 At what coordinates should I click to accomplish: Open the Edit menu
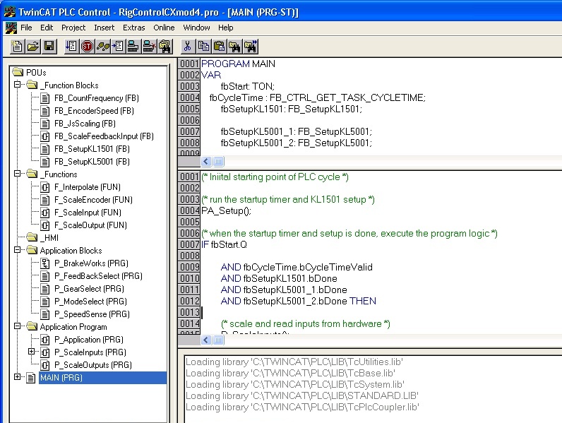pyautogui.click(x=47, y=28)
